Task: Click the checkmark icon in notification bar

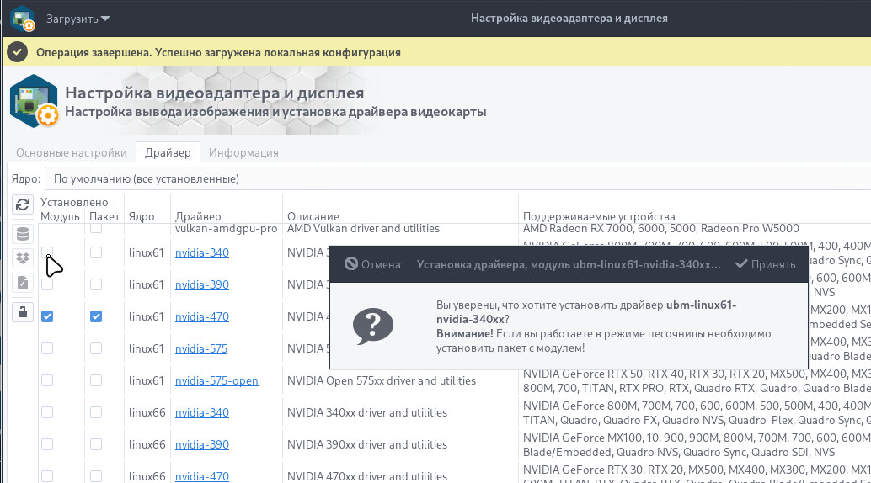Action: tap(18, 52)
